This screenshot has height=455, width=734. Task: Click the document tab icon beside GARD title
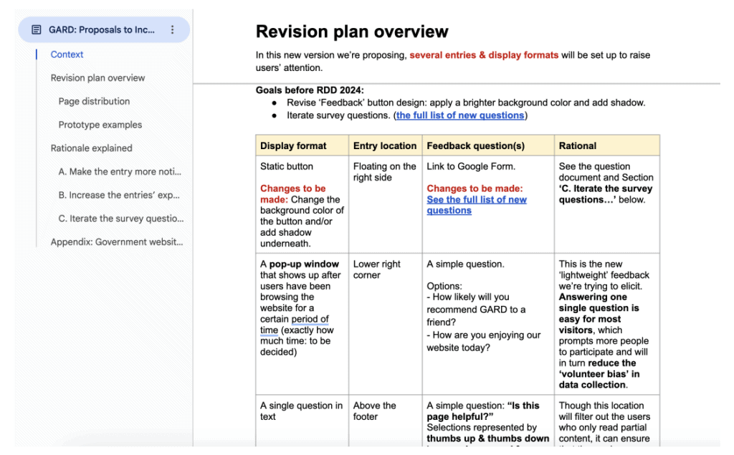click(36, 30)
